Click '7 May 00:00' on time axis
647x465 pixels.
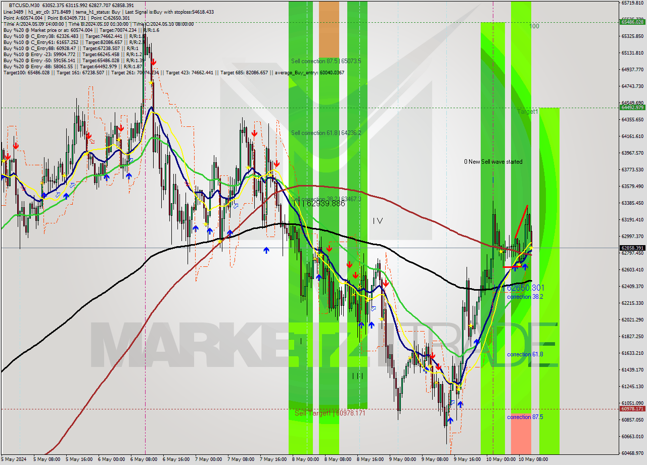210,459
